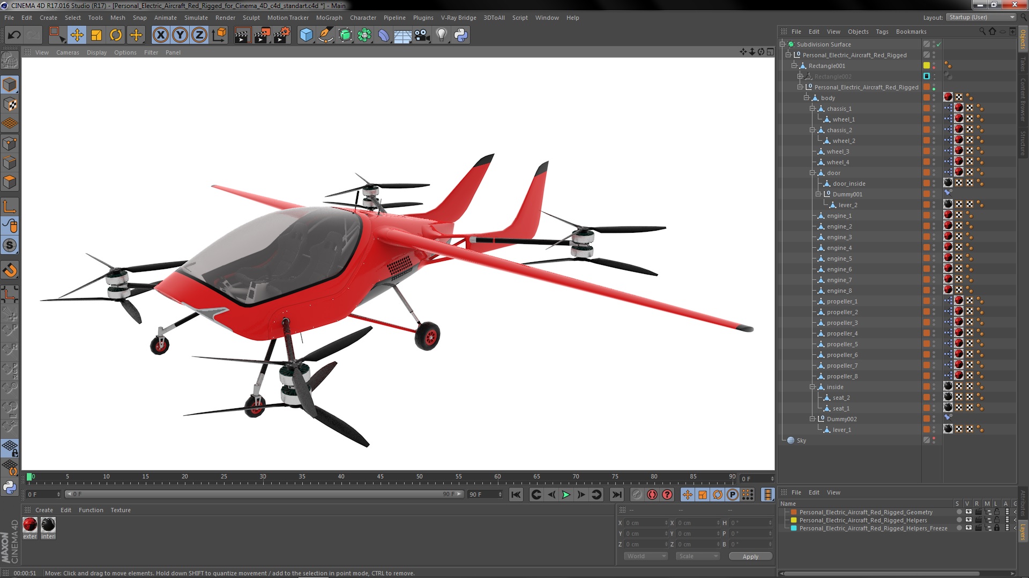Collapse the Subdivision Surface tree node

(x=782, y=44)
